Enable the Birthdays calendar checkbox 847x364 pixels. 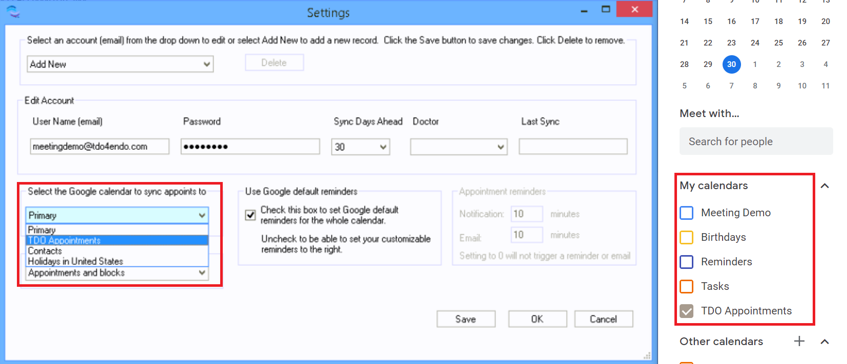coord(686,237)
